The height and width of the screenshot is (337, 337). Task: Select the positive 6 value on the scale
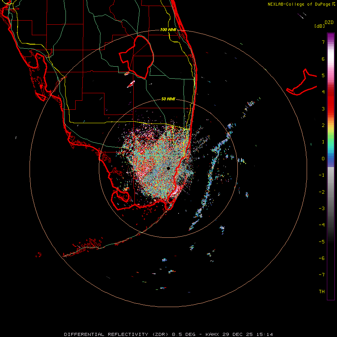pyautogui.click(x=323, y=59)
